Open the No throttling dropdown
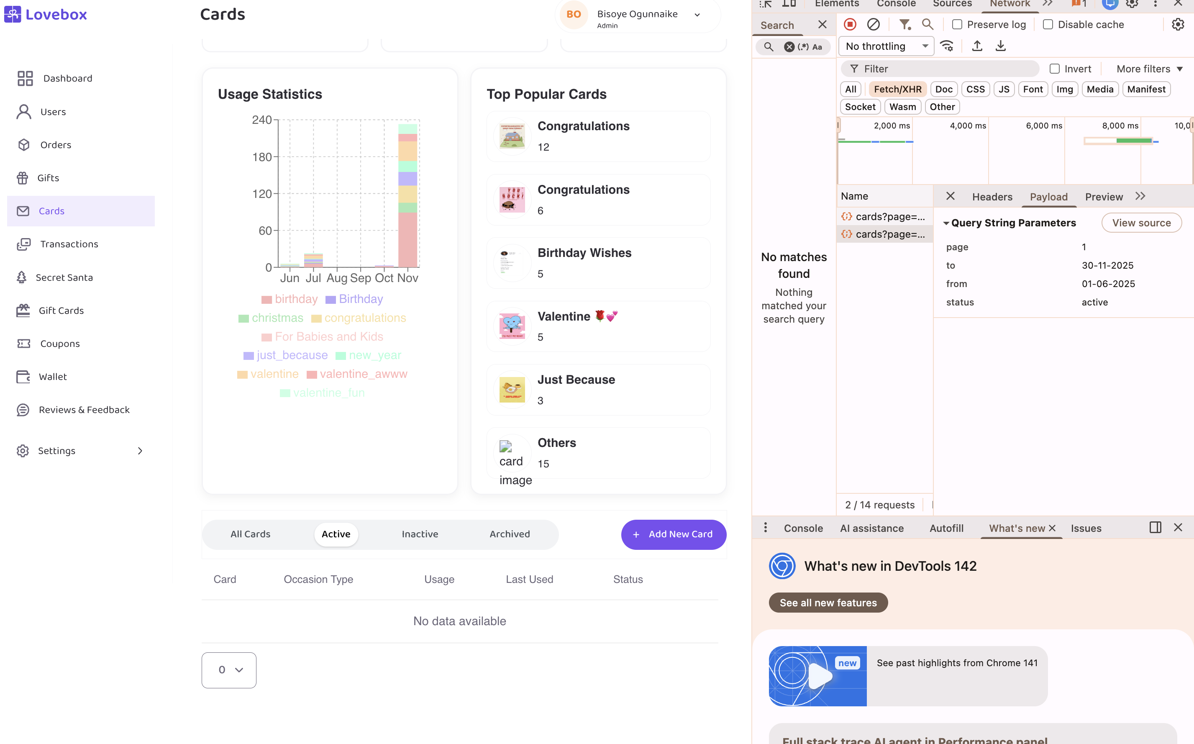Screen dimensions: 1194x744 pos(886,46)
